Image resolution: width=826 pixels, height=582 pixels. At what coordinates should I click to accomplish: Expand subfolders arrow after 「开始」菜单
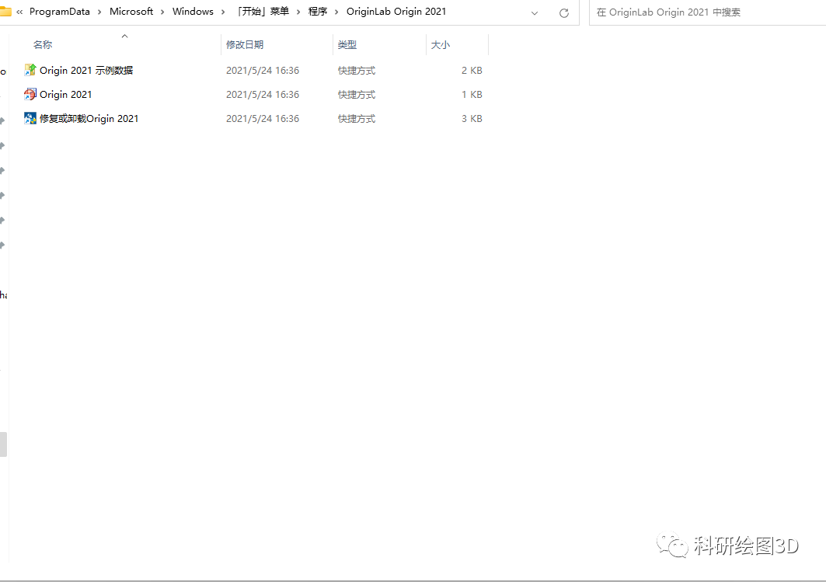coord(298,12)
